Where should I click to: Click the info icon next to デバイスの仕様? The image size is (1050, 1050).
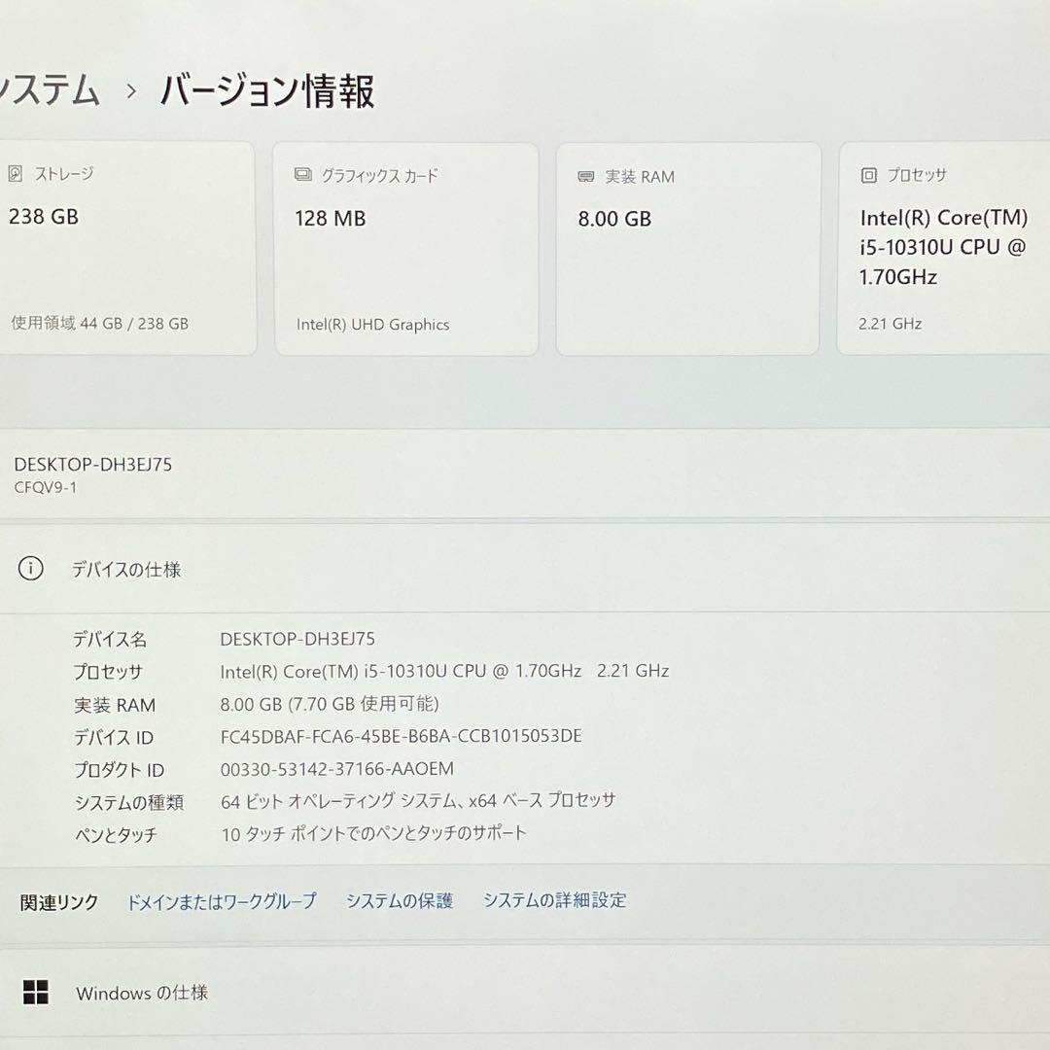click(32, 570)
